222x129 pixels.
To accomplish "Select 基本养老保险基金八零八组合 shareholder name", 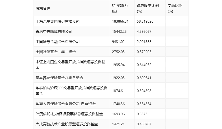I will pyautogui.click(x=59, y=78).
